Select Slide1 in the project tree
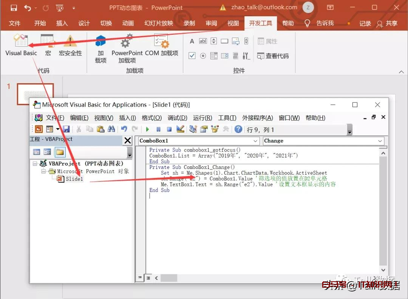 [74, 179]
